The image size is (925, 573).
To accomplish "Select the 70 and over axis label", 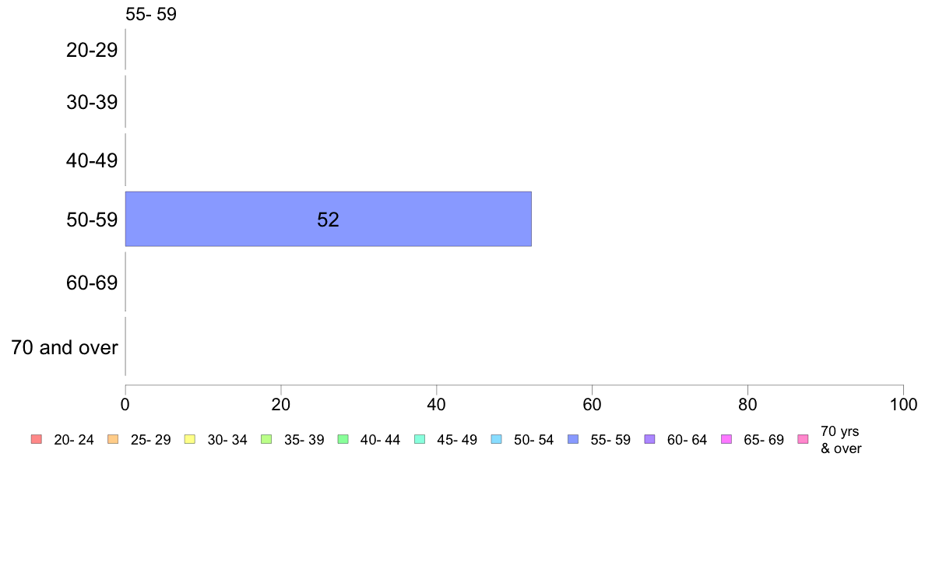I will click(x=65, y=347).
